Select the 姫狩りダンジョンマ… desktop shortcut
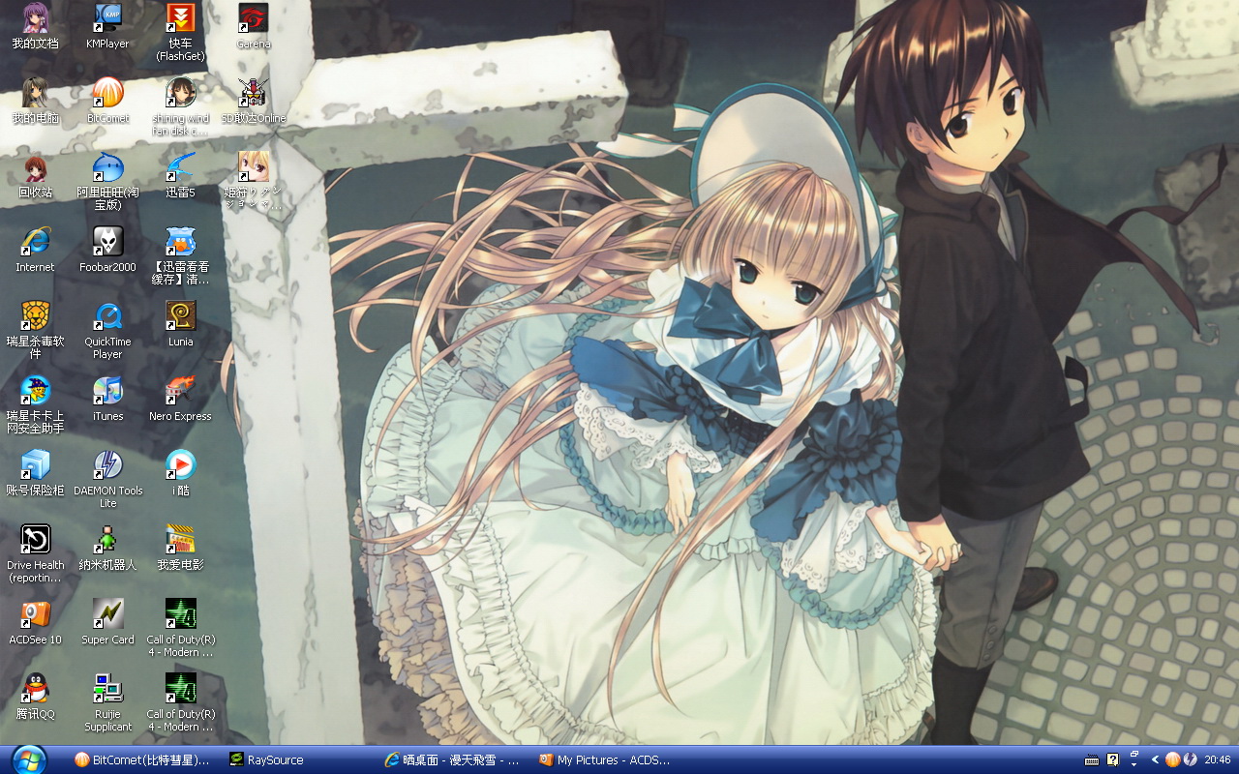This screenshot has height=774, width=1239. [254, 181]
